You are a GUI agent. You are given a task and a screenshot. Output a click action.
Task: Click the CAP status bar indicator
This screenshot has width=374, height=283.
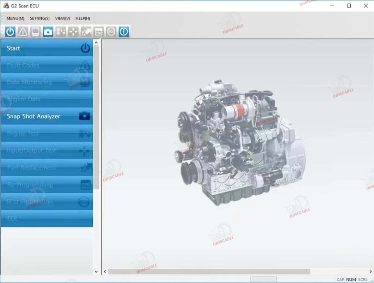click(340, 279)
